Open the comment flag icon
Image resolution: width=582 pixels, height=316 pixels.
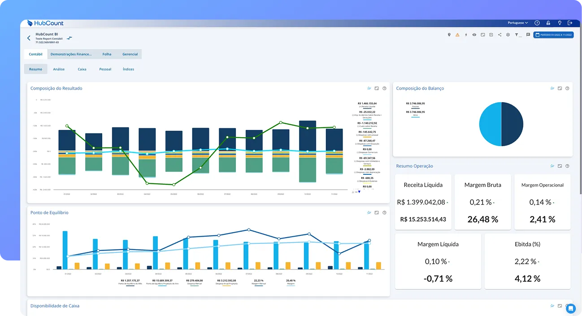click(528, 35)
